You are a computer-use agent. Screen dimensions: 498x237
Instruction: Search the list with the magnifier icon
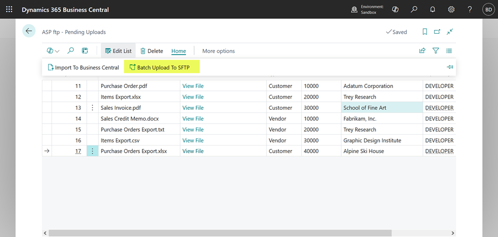tap(71, 51)
